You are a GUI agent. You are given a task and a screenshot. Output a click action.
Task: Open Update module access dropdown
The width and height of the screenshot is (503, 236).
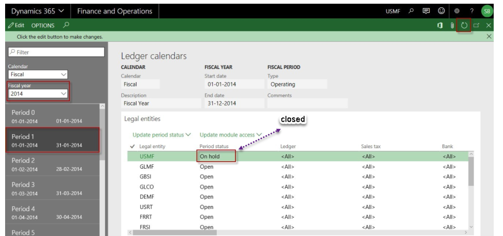point(231,135)
